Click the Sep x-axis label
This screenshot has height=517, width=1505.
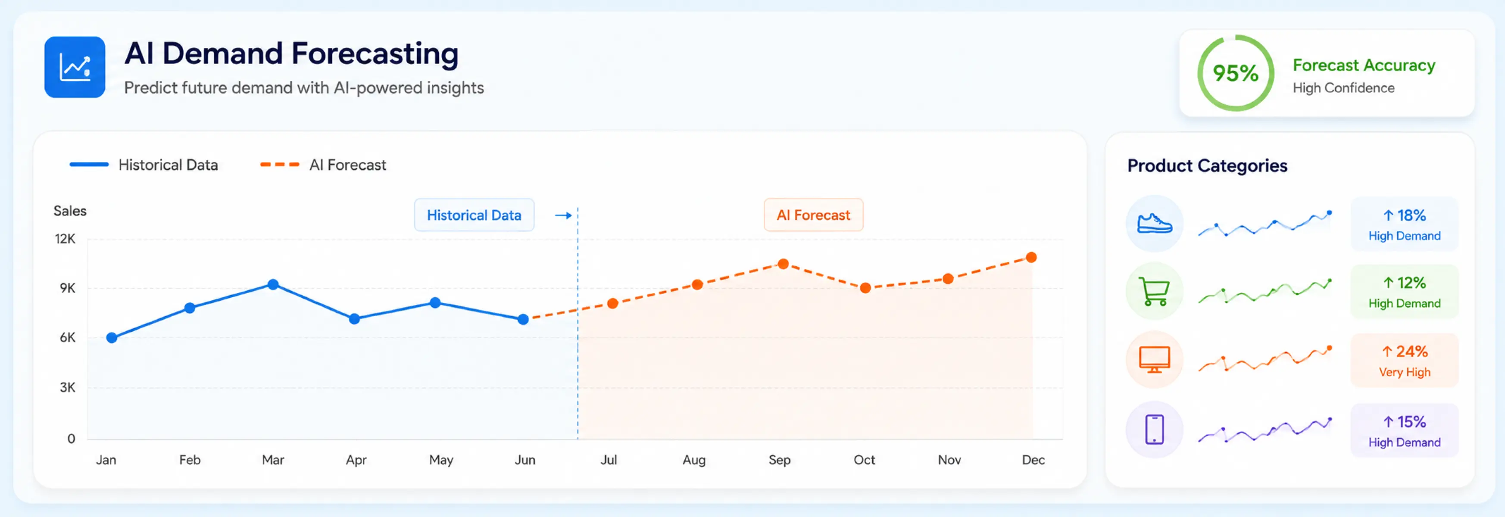coord(779,460)
